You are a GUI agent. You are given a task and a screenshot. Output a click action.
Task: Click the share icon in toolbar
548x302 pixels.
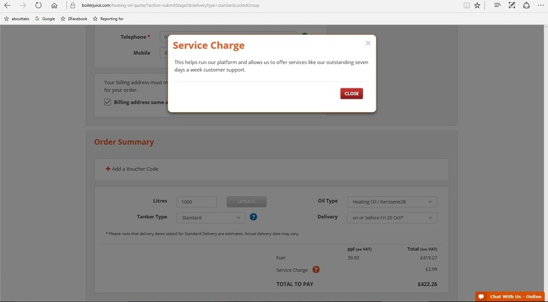(526, 6)
